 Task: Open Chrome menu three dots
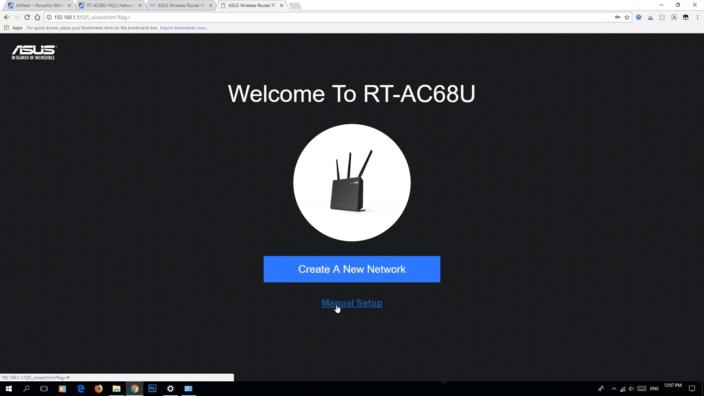click(697, 17)
